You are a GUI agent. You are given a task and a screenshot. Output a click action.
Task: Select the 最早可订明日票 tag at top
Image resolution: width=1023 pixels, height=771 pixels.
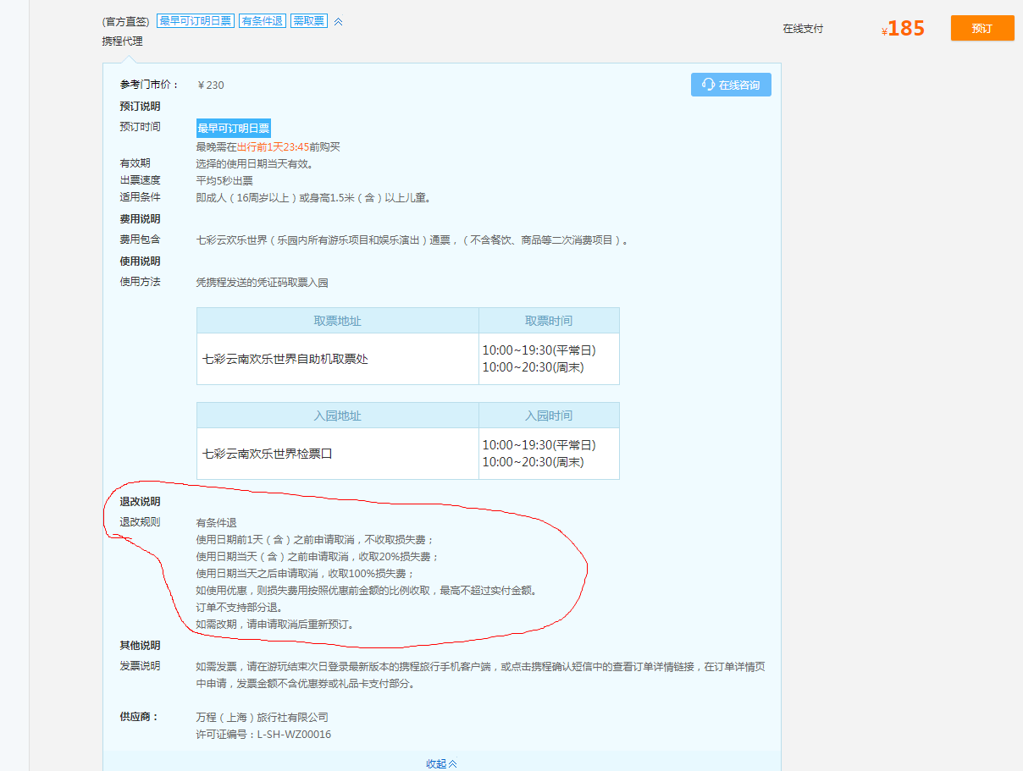[x=196, y=21]
